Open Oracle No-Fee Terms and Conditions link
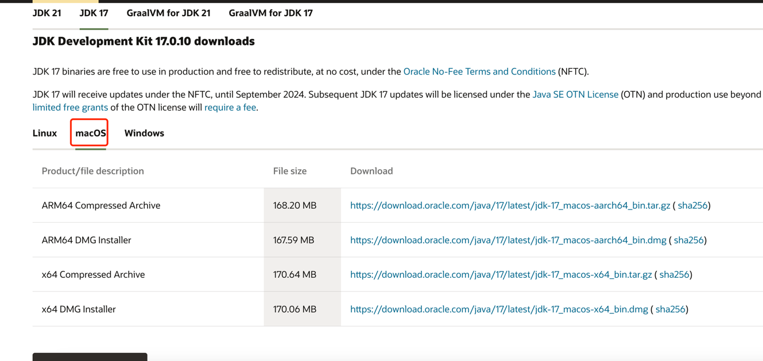 click(x=479, y=72)
